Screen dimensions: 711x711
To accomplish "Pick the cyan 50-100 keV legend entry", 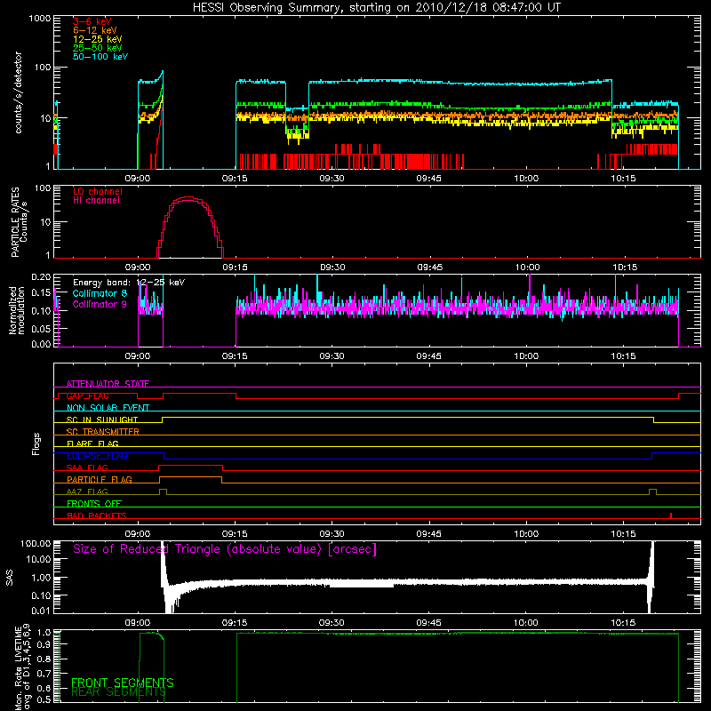I will click(x=100, y=57).
